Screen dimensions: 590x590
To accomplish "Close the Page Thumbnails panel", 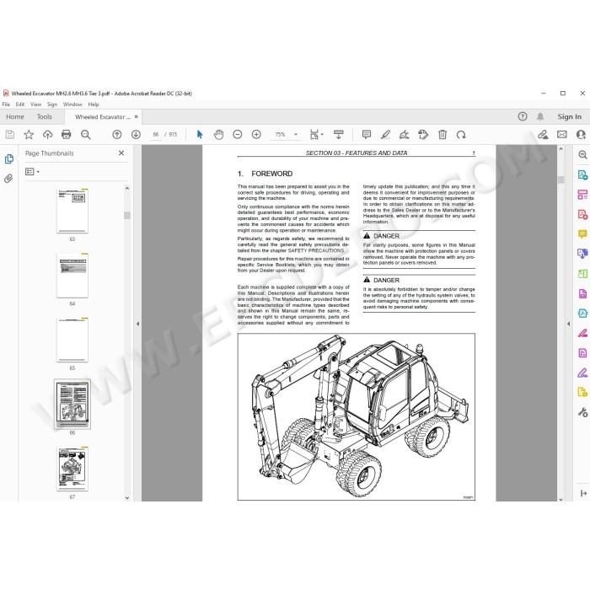I will [x=121, y=153].
